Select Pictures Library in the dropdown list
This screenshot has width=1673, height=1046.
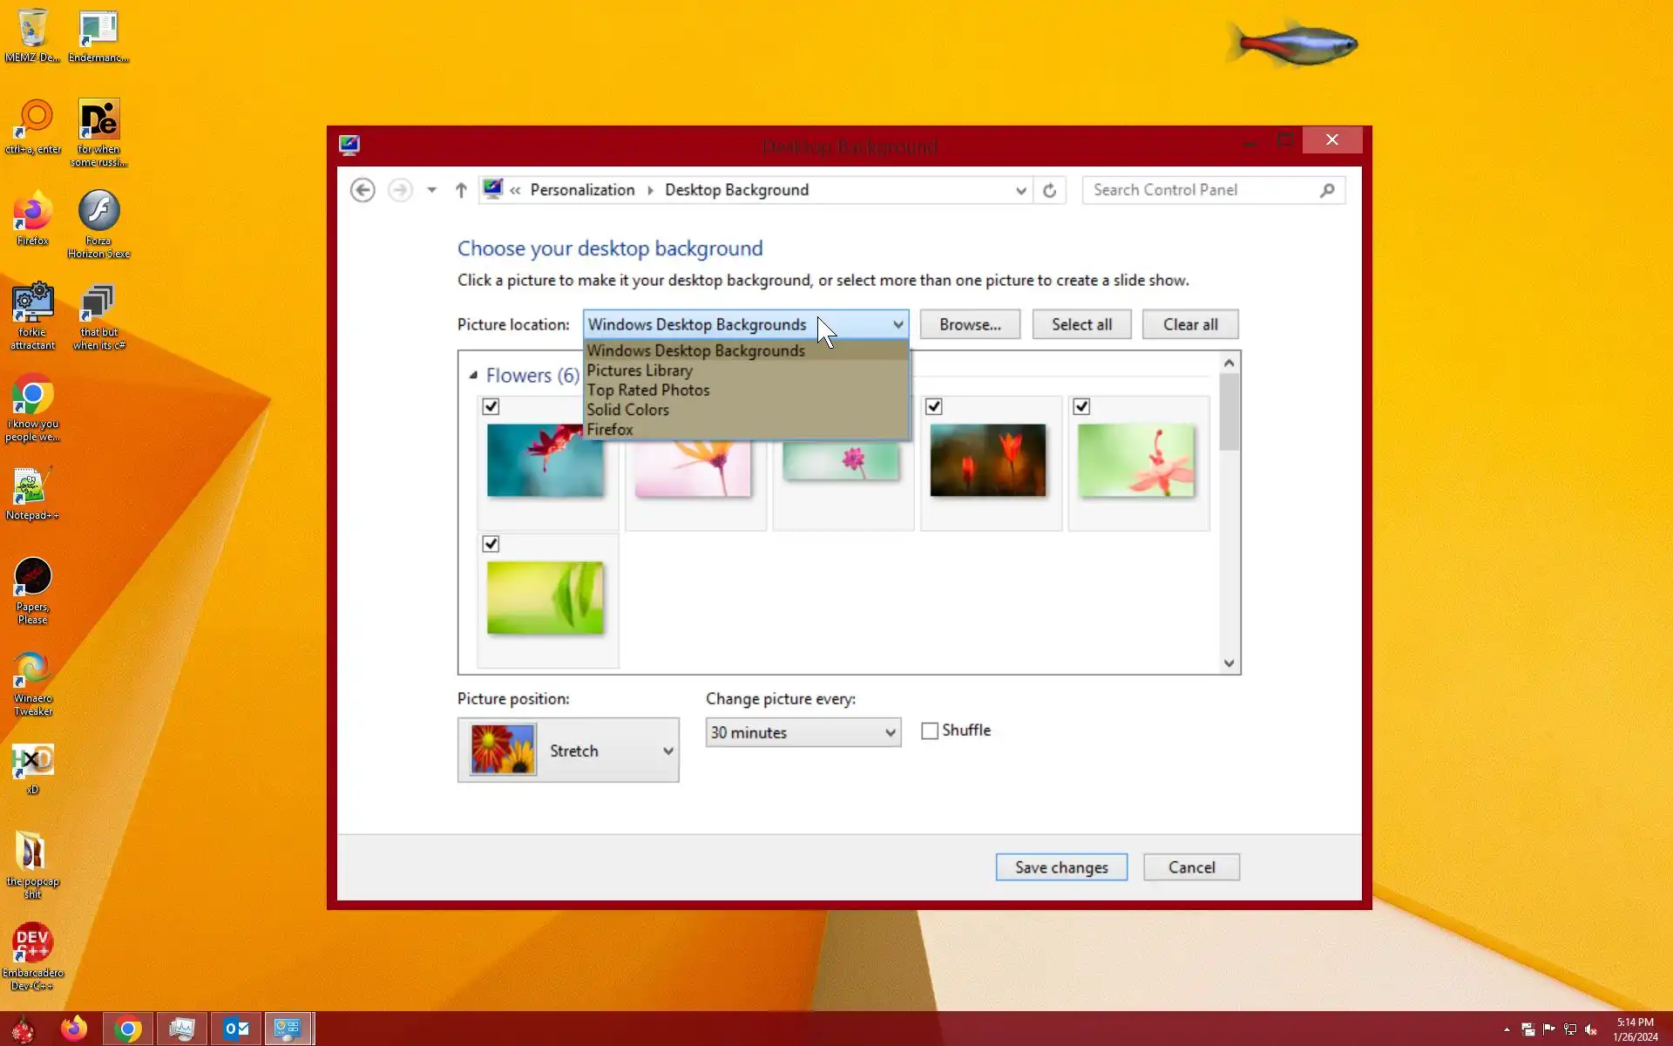tap(639, 370)
